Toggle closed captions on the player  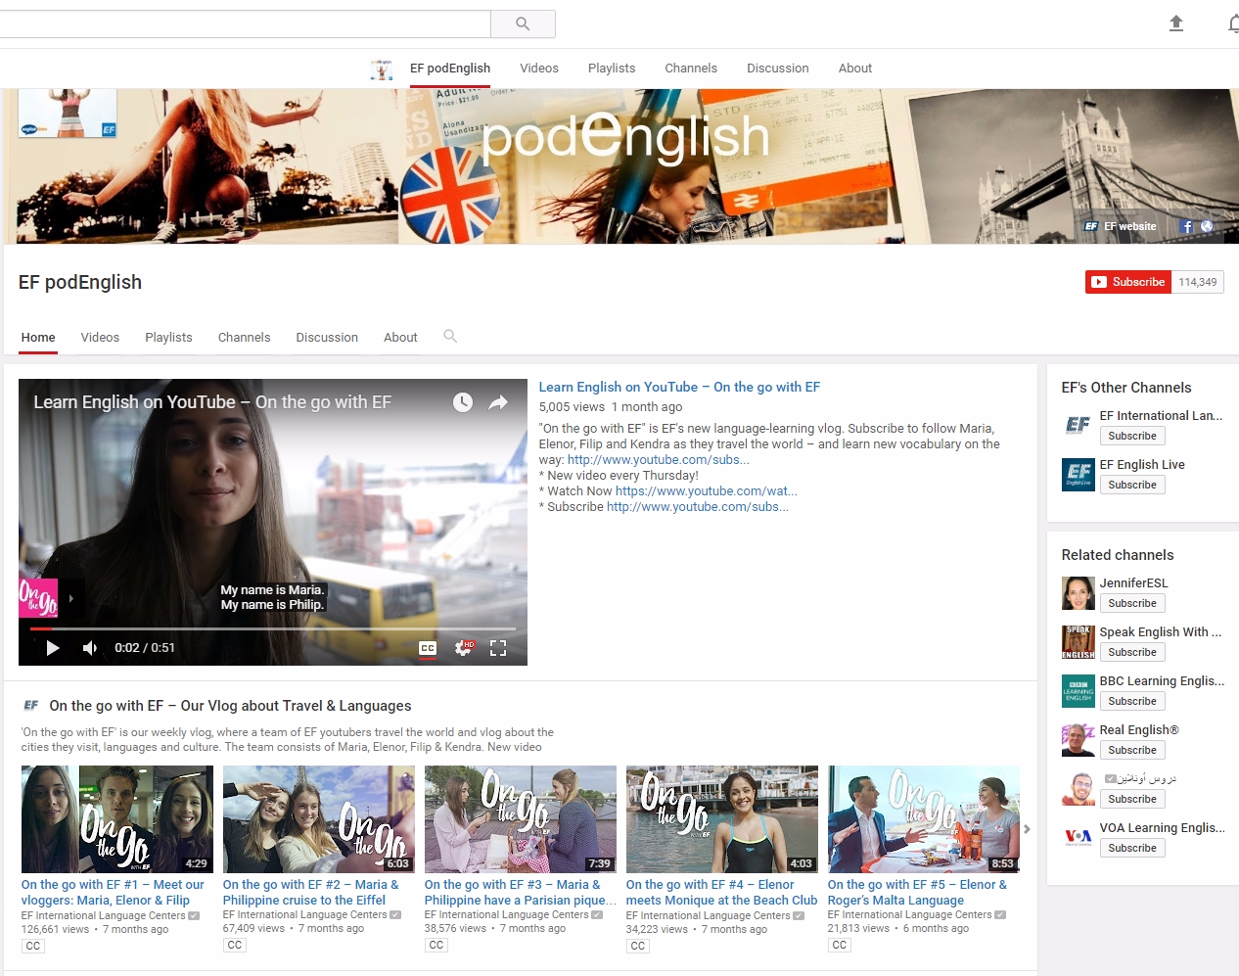(x=428, y=648)
